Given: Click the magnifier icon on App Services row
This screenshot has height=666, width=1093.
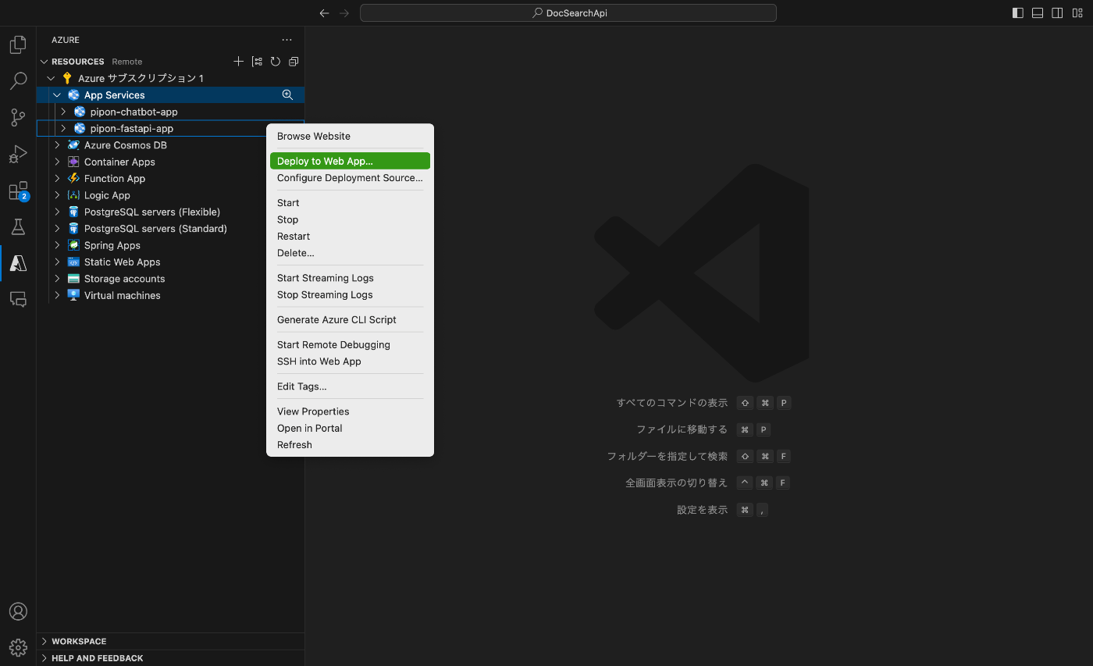Looking at the screenshot, I should coord(287,95).
